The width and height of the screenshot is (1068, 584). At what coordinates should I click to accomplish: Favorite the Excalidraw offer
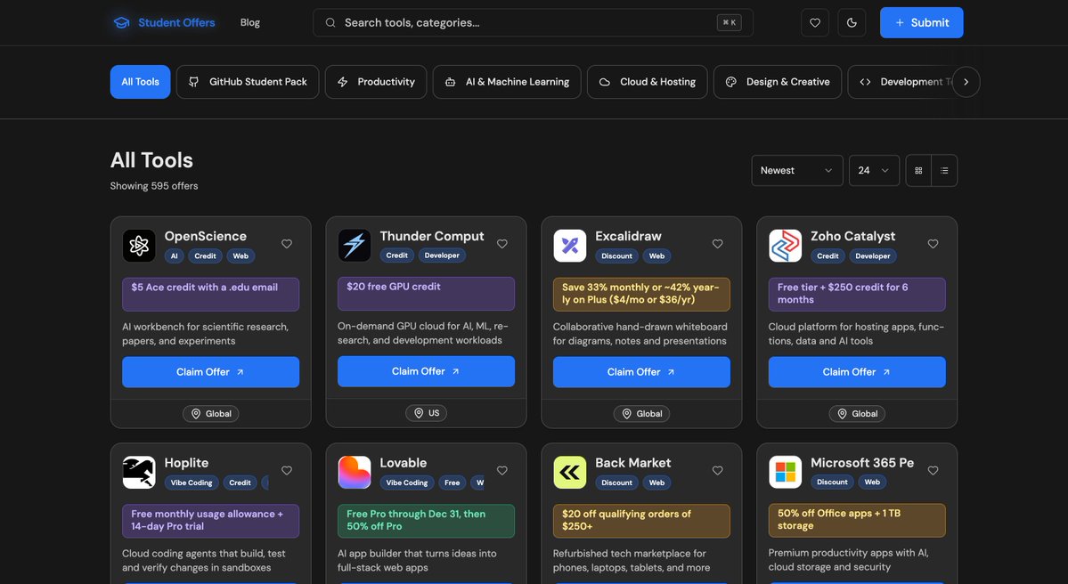point(717,244)
